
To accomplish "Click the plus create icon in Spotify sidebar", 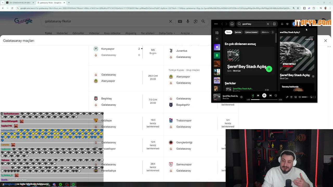I will [x=217, y=39].
